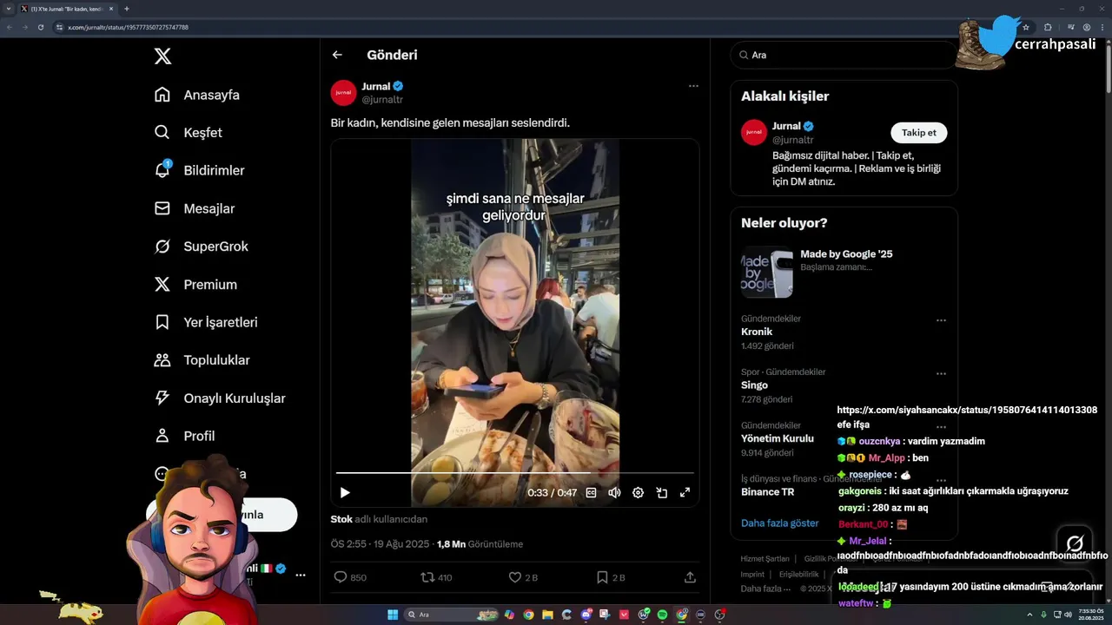Like the post (2 B likes)
The width and height of the screenshot is (1112, 625).
tap(523, 577)
